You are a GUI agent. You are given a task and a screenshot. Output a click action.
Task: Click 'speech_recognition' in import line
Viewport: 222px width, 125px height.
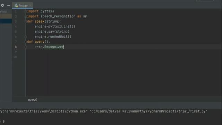58,16
